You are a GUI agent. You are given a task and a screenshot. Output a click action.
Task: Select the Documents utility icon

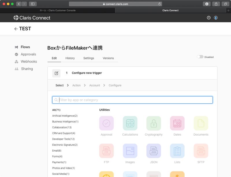click(x=201, y=123)
